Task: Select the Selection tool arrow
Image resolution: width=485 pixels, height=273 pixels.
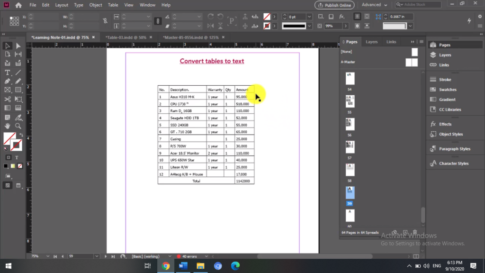Action: [x=8, y=46]
